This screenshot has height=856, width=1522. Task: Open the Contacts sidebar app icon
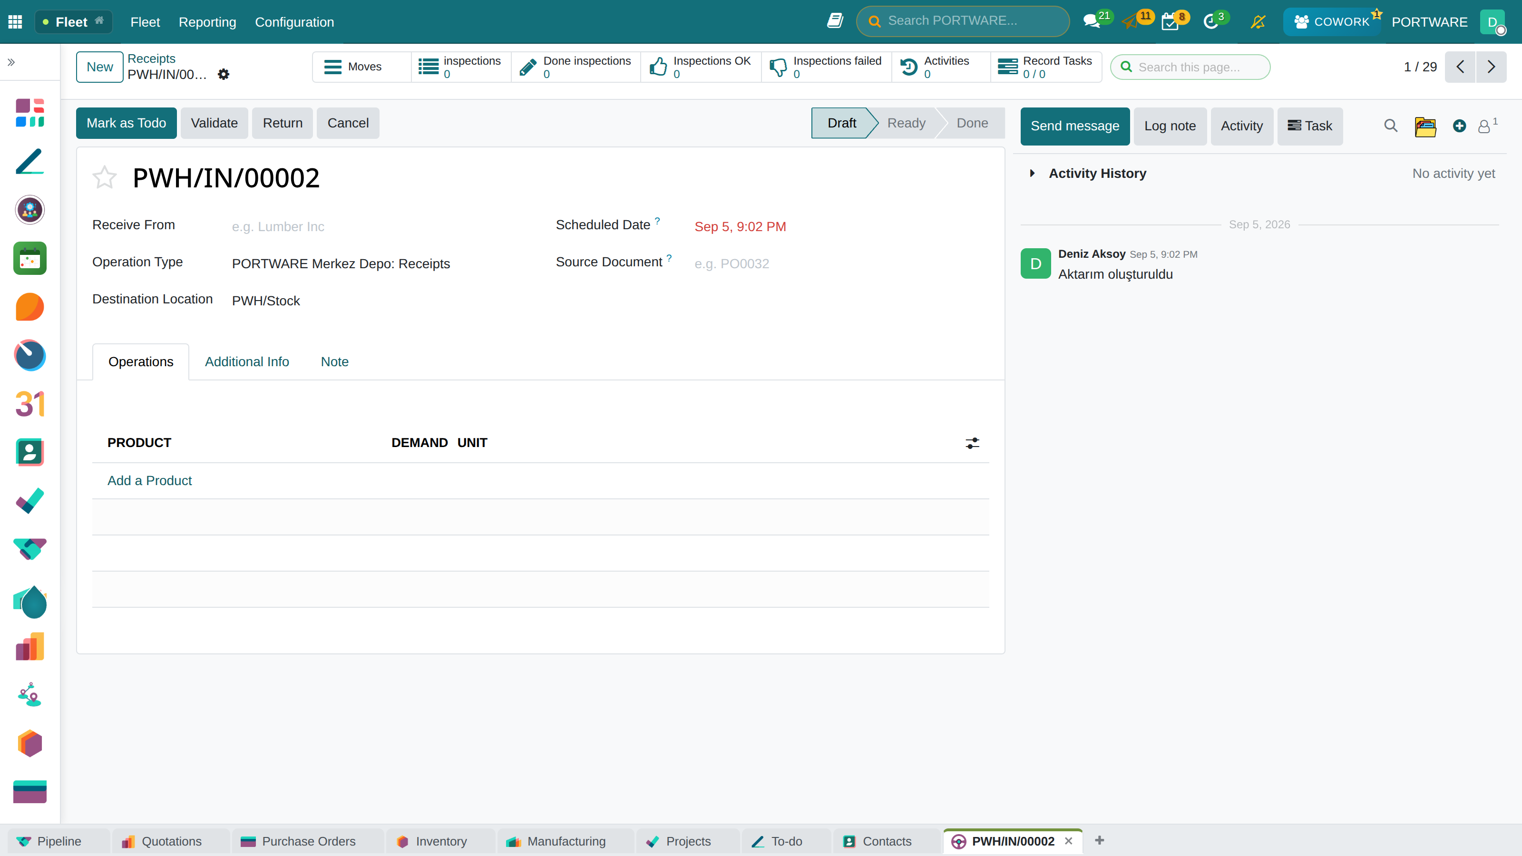point(30,453)
